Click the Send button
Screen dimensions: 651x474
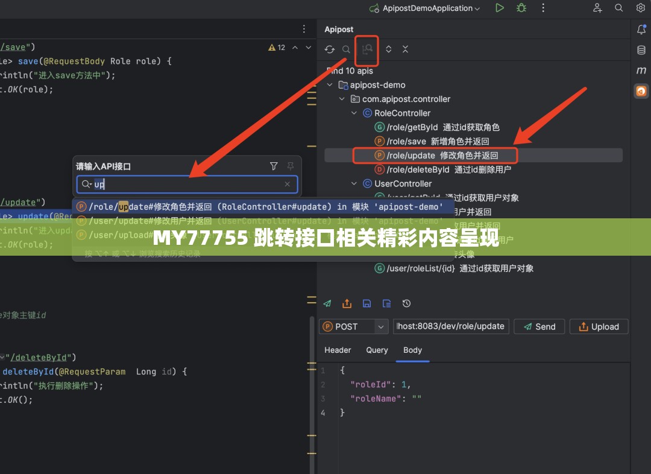[539, 326]
